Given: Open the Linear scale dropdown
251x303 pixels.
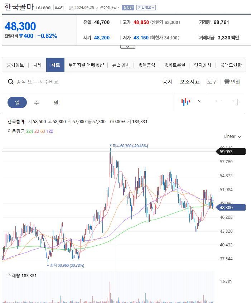Looking at the screenshot, I should (232, 136).
